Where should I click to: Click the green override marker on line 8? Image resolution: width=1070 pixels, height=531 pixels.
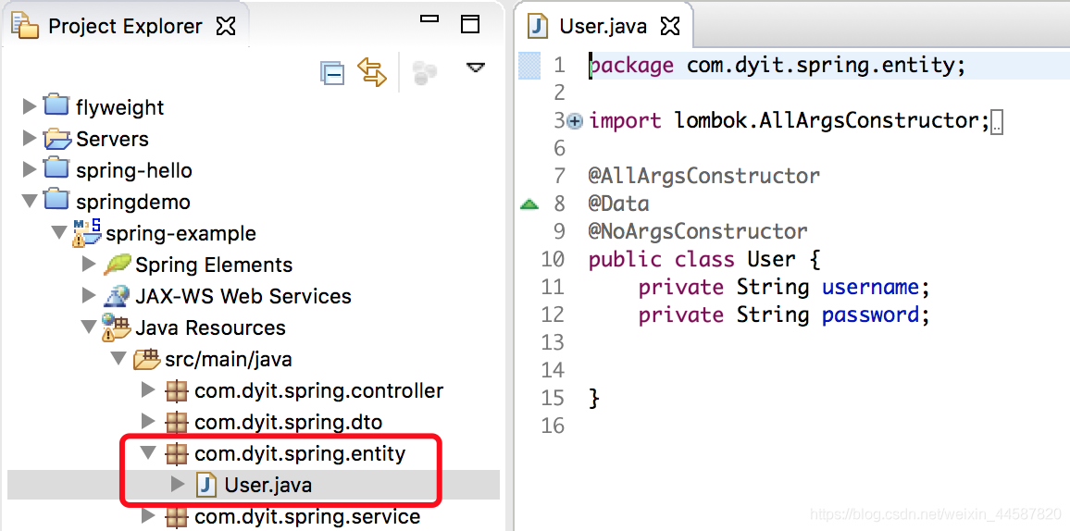529,204
